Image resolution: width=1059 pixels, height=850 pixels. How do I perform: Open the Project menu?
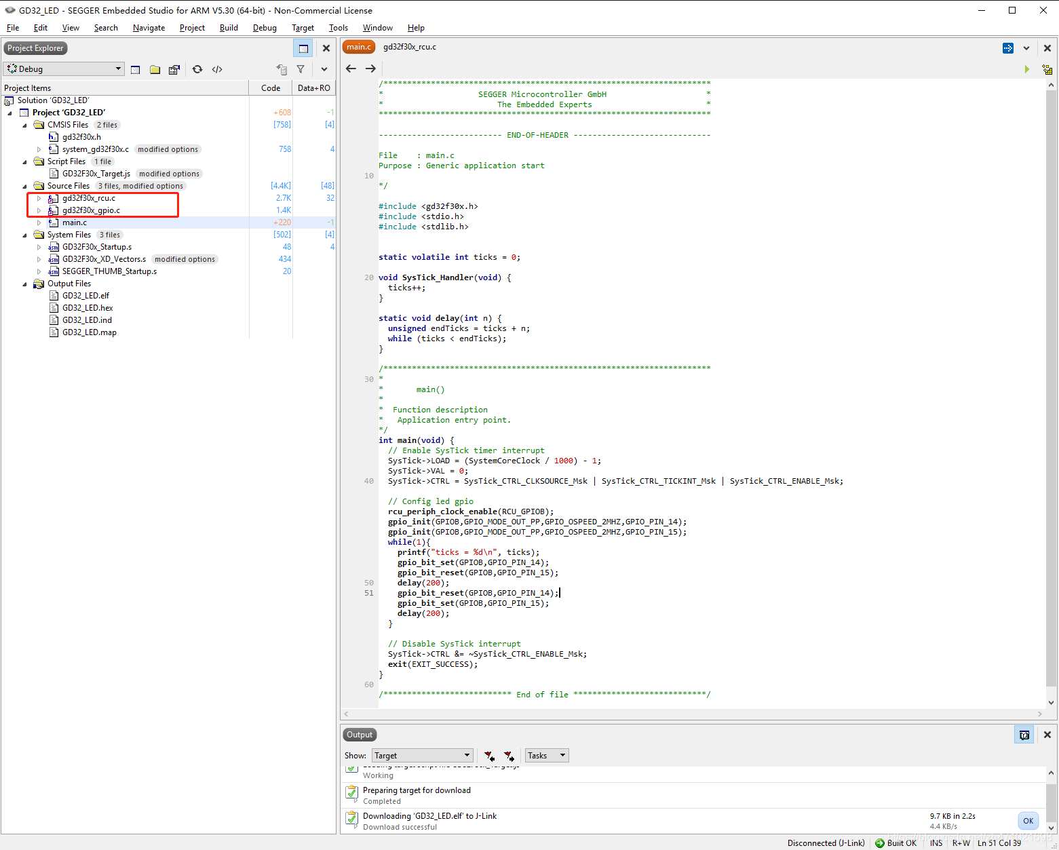(x=192, y=28)
